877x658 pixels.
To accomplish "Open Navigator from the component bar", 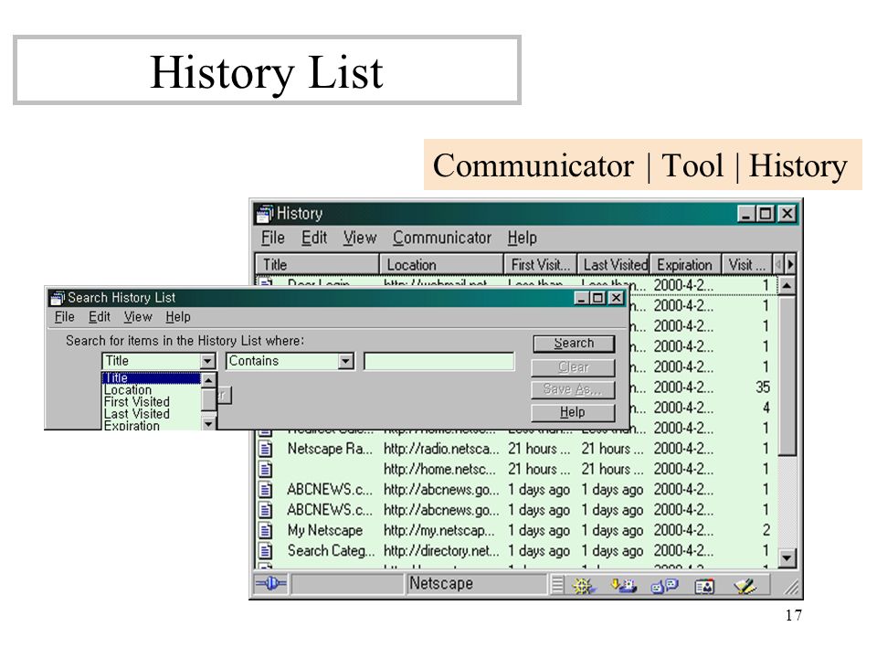I will [x=584, y=586].
